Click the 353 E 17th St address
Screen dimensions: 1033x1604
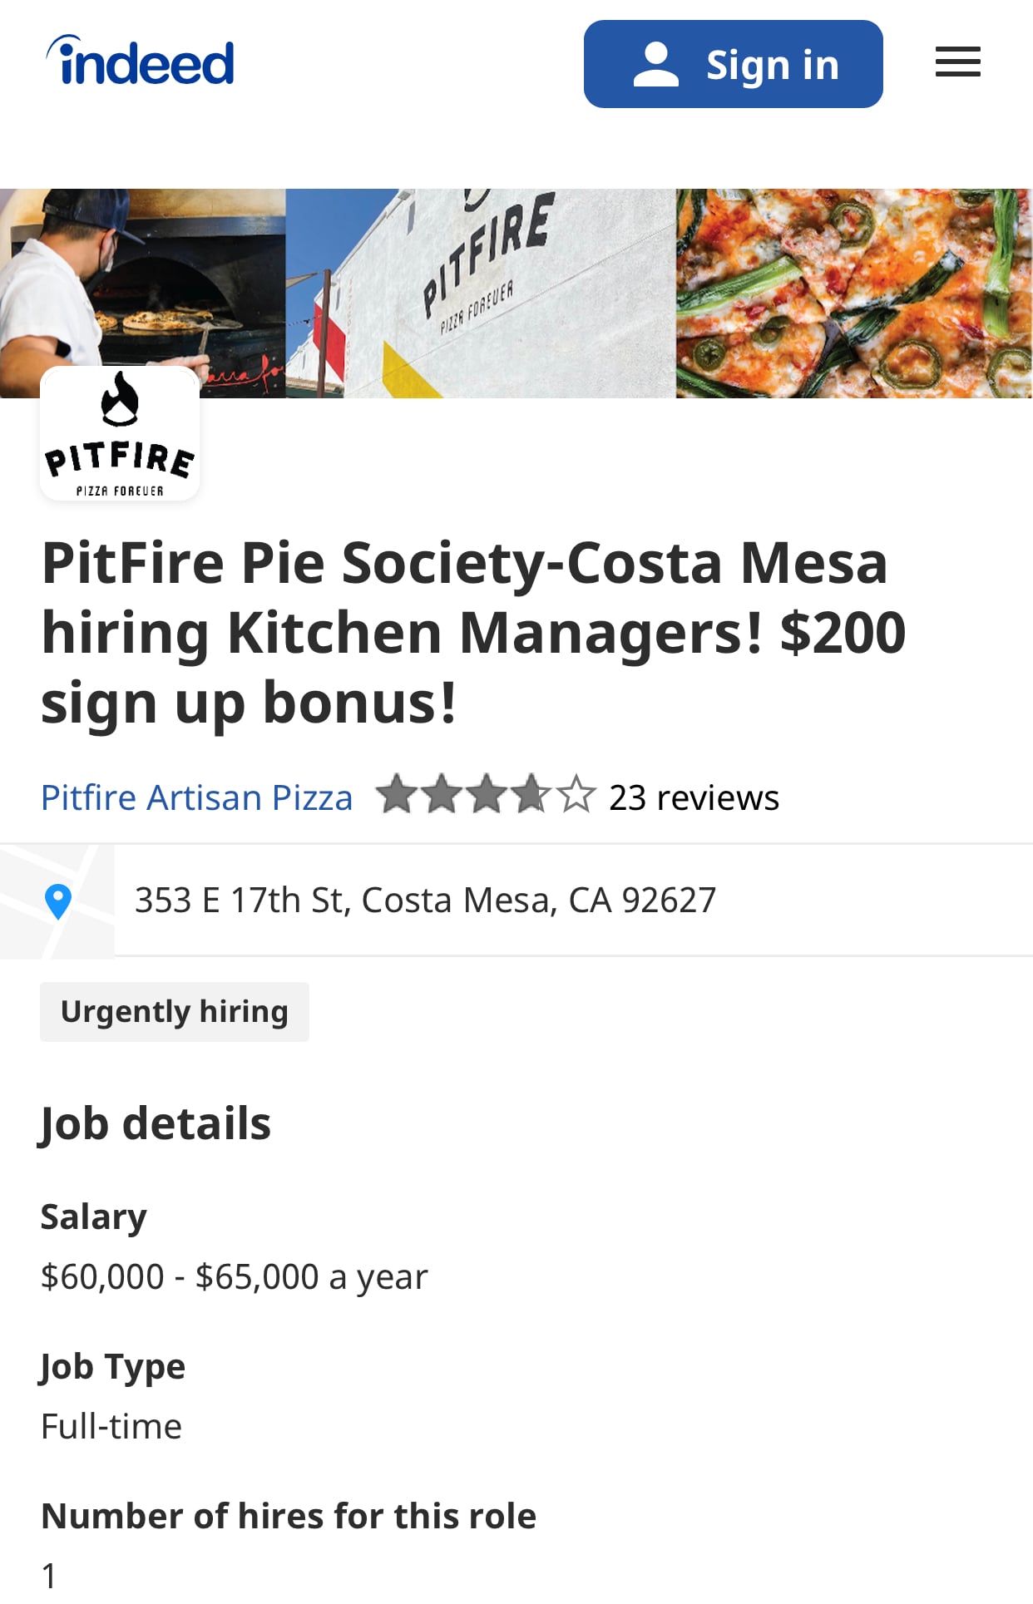tap(425, 900)
